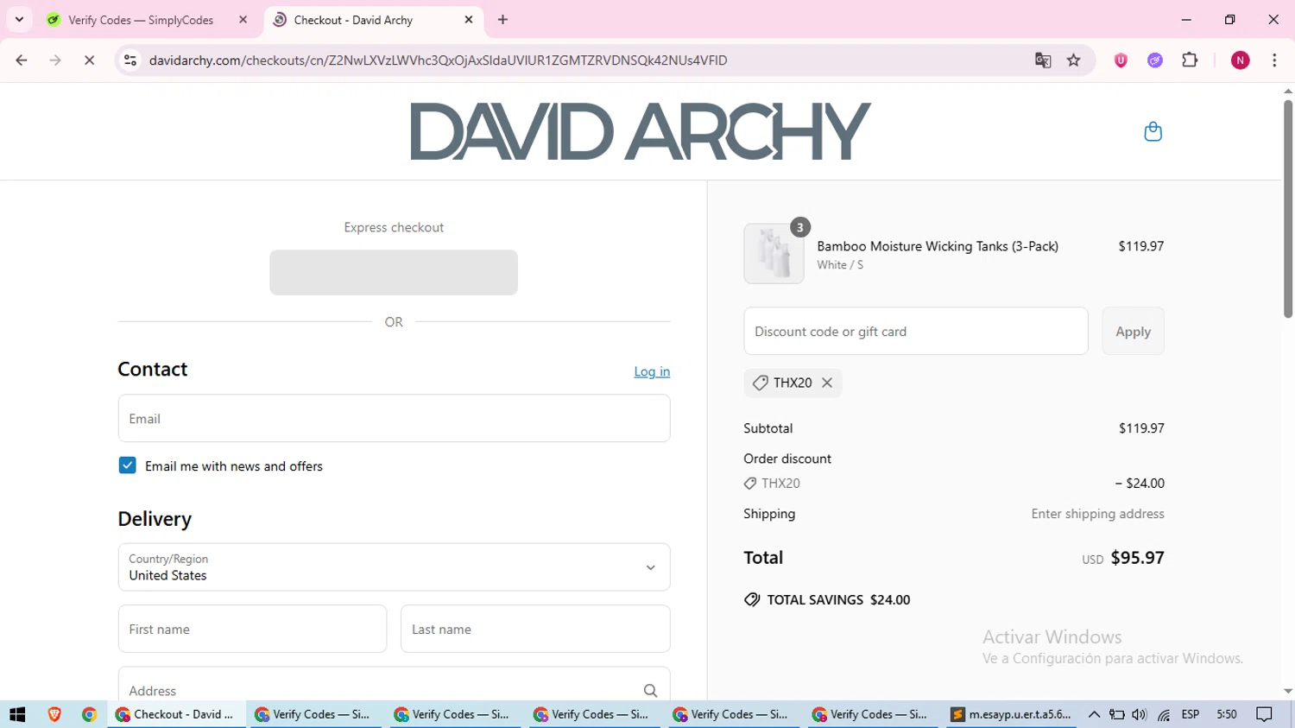Image resolution: width=1295 pixels, height=728 pixels.
Task: Launch Brave browser from the taskbar
Action: click(54, 714)
